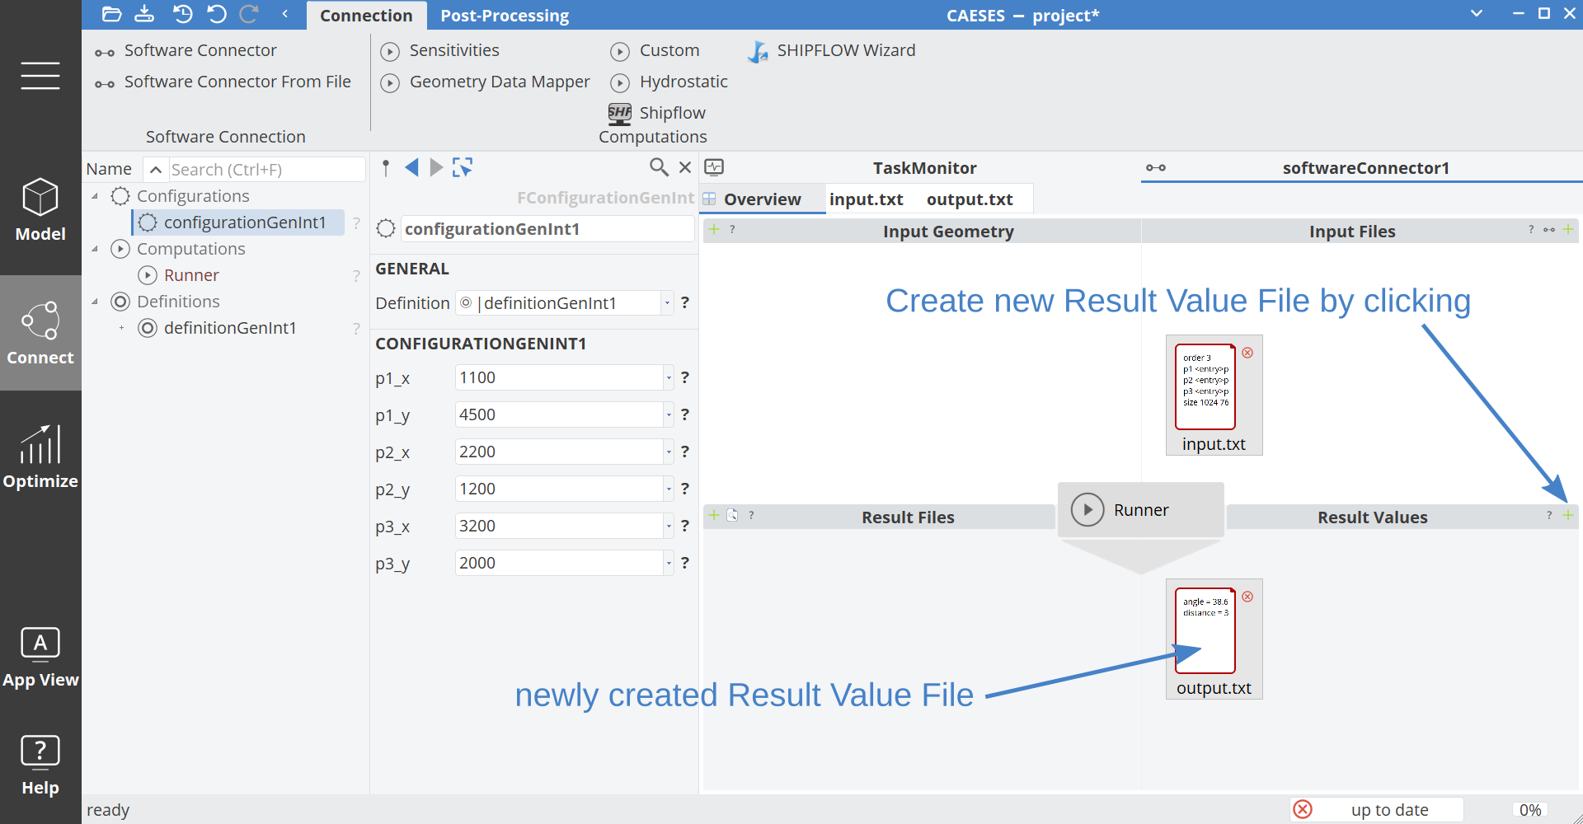Undo the last action
Image resolution: width=1583 pixels, height=824 pixels.
click(216, 14)
